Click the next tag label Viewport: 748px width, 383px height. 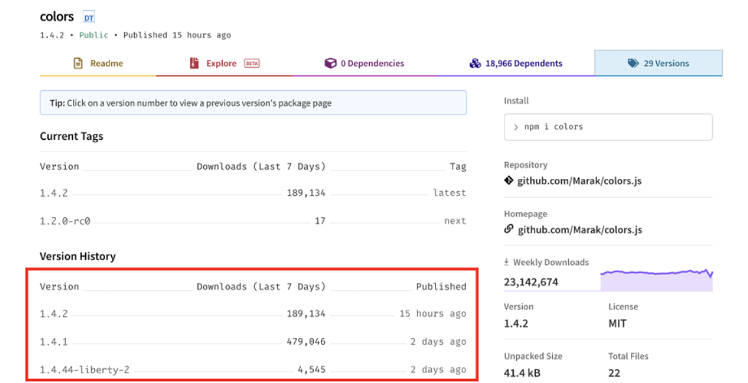(455, 221)
